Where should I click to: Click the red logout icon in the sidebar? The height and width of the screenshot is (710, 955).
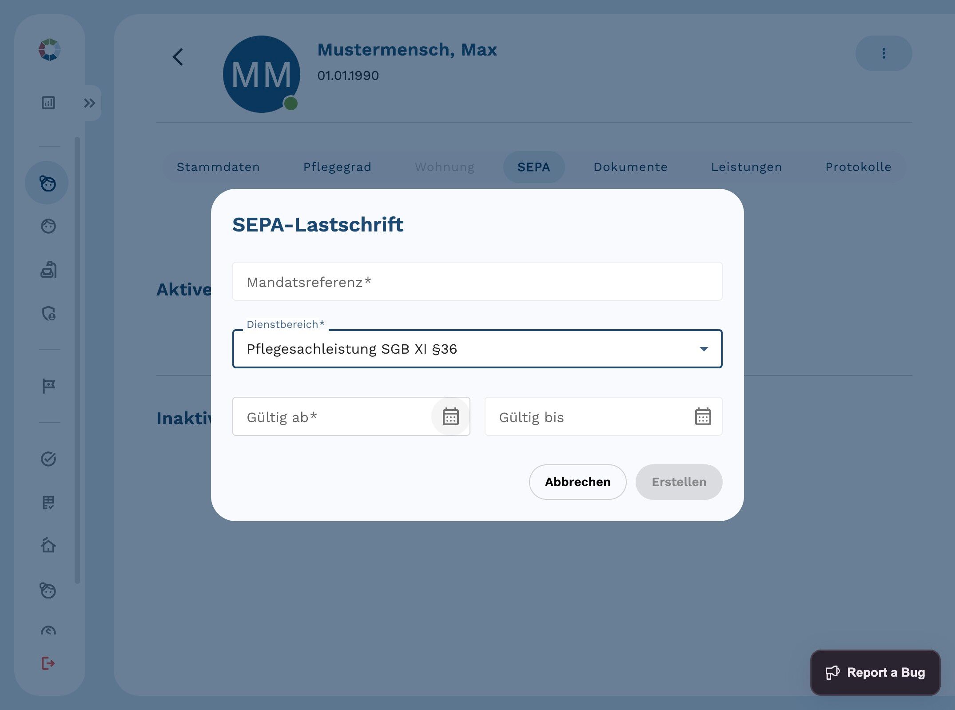tap(48, 663)
